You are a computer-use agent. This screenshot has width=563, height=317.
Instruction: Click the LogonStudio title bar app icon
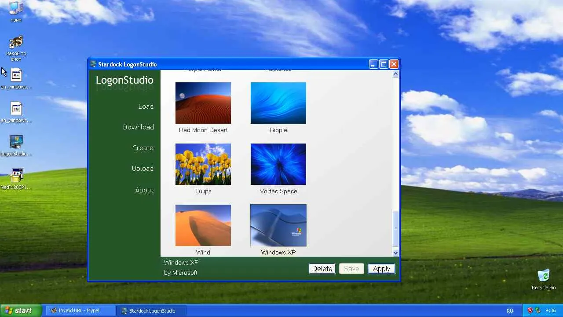click(93, 64)
